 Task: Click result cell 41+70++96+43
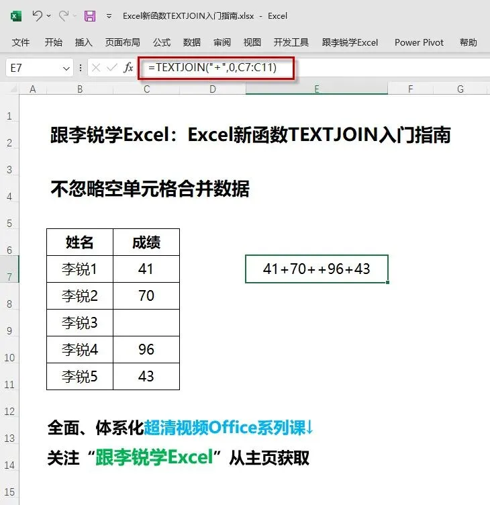click(317, 269)
